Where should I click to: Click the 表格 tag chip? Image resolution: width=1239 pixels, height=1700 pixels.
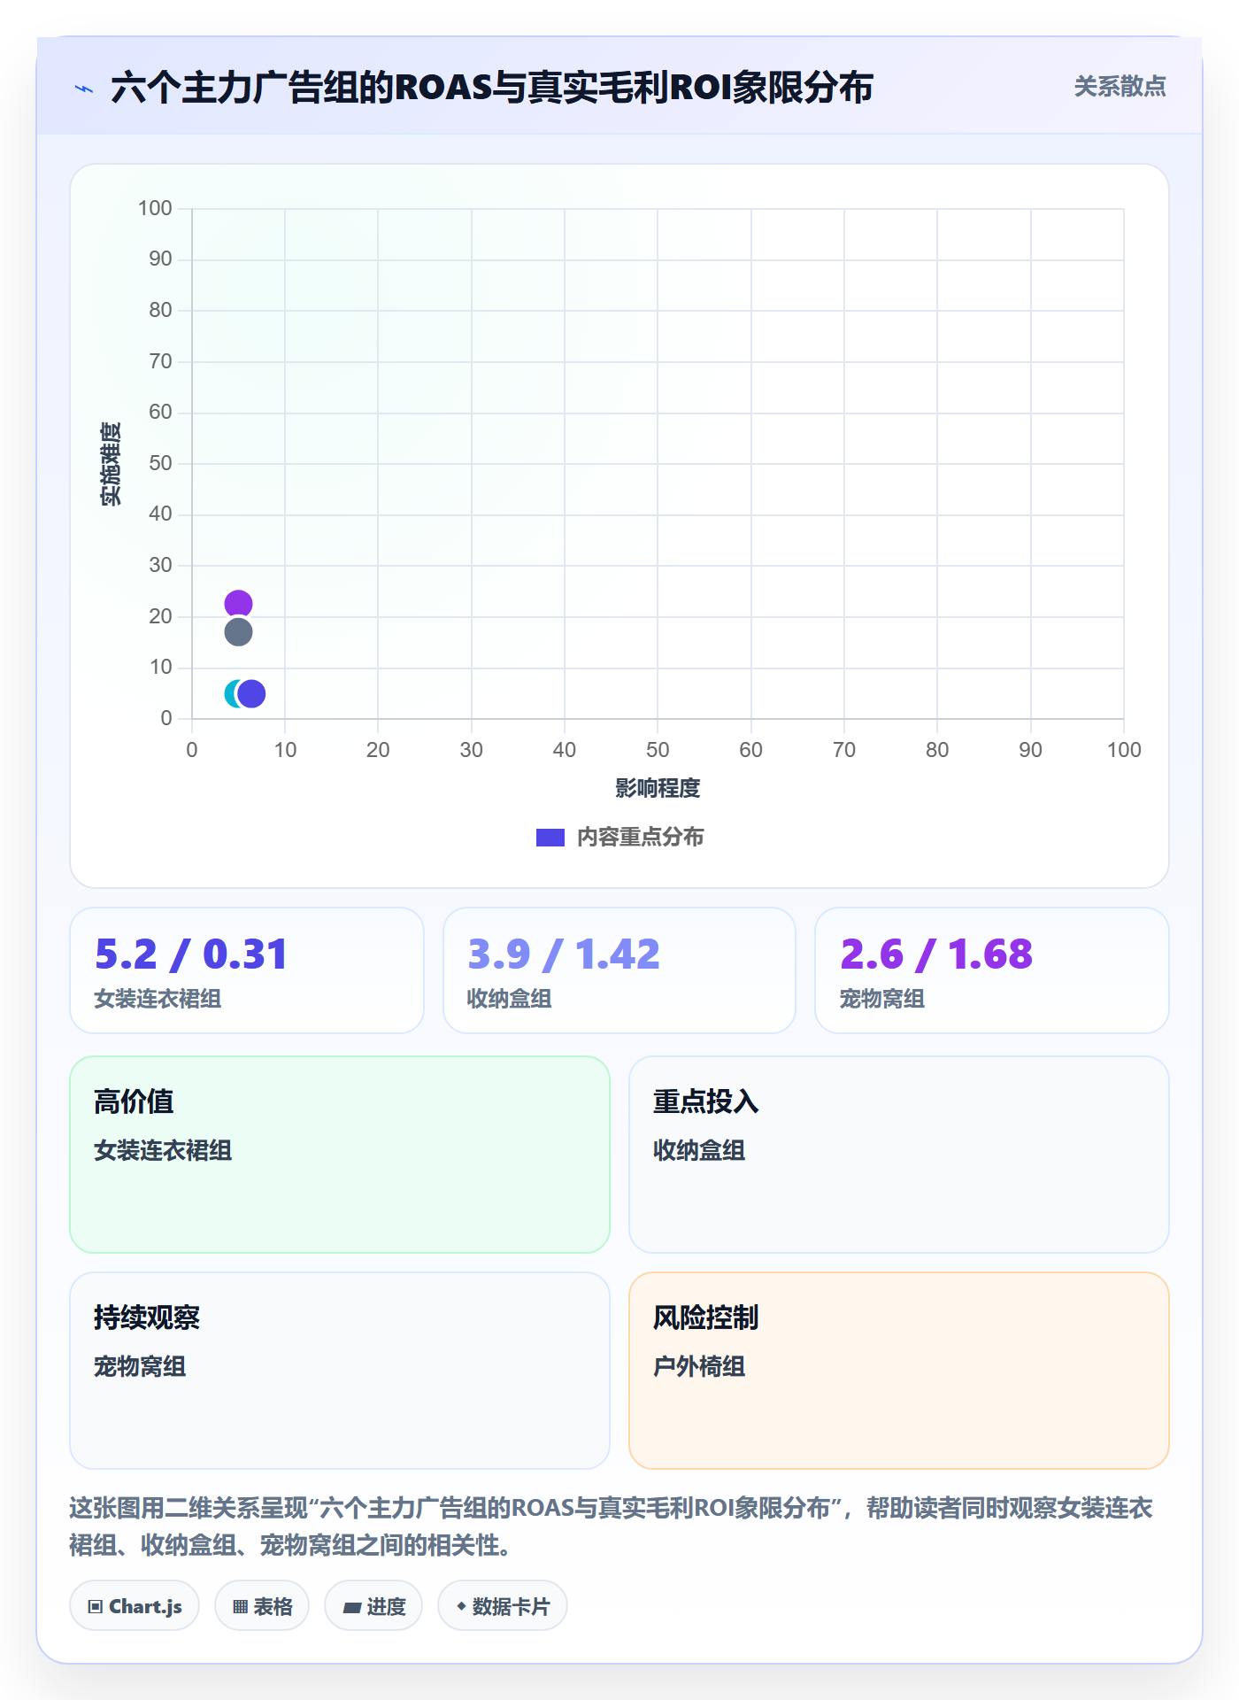pyautogui.click(x=262, y=1605)
